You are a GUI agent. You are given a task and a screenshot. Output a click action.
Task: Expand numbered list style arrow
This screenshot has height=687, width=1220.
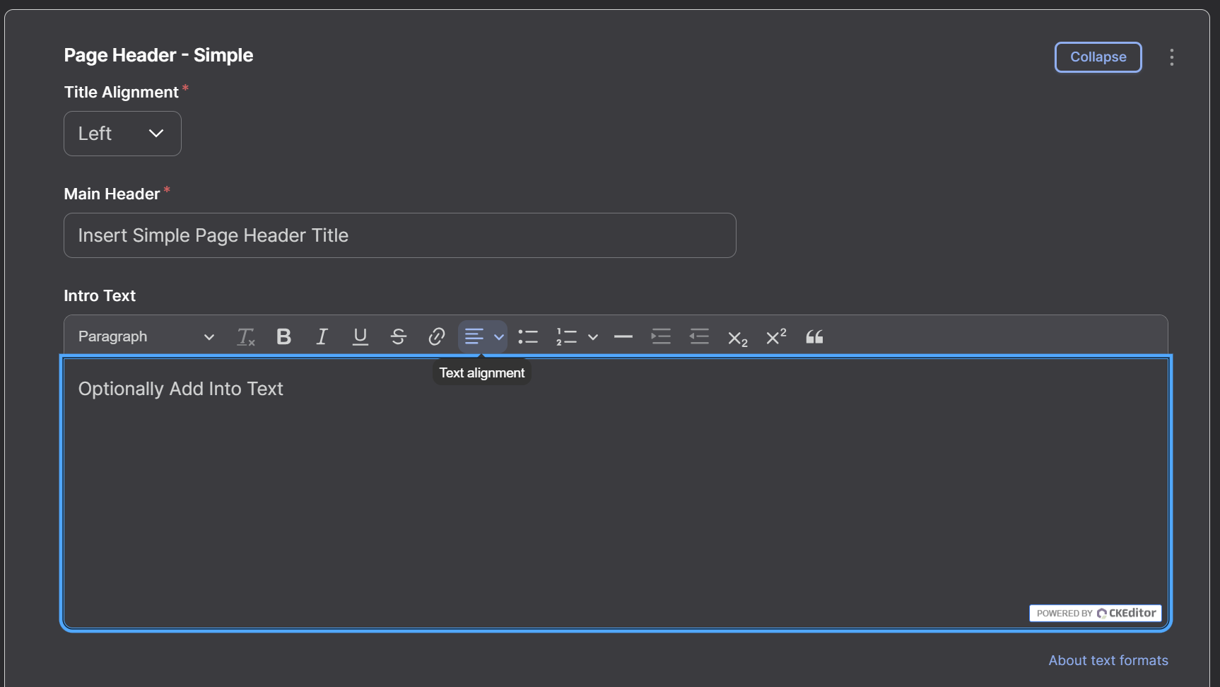(x=593, y=337)
